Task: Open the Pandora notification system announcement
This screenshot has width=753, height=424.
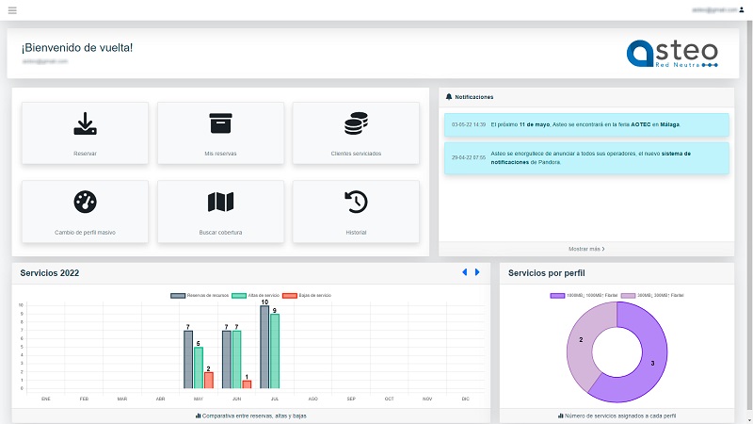Action: [x=586, y=157]
